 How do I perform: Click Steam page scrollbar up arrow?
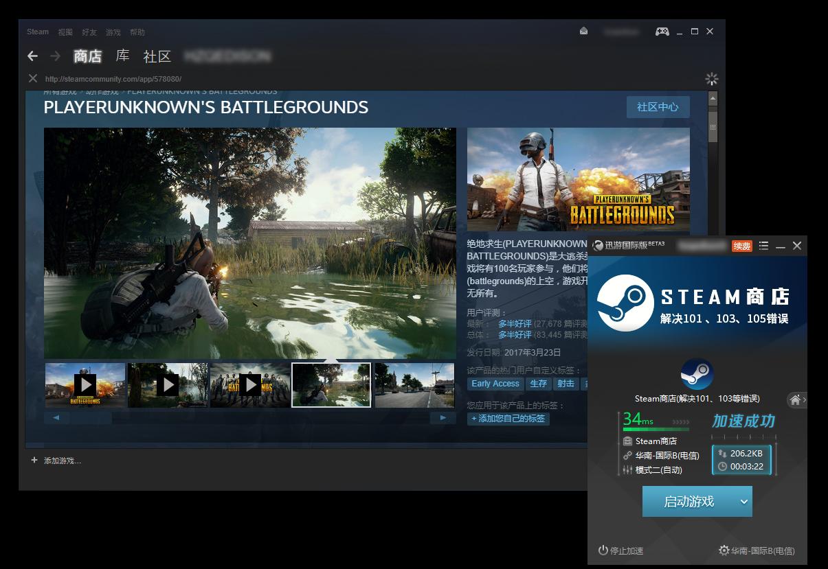713,97
